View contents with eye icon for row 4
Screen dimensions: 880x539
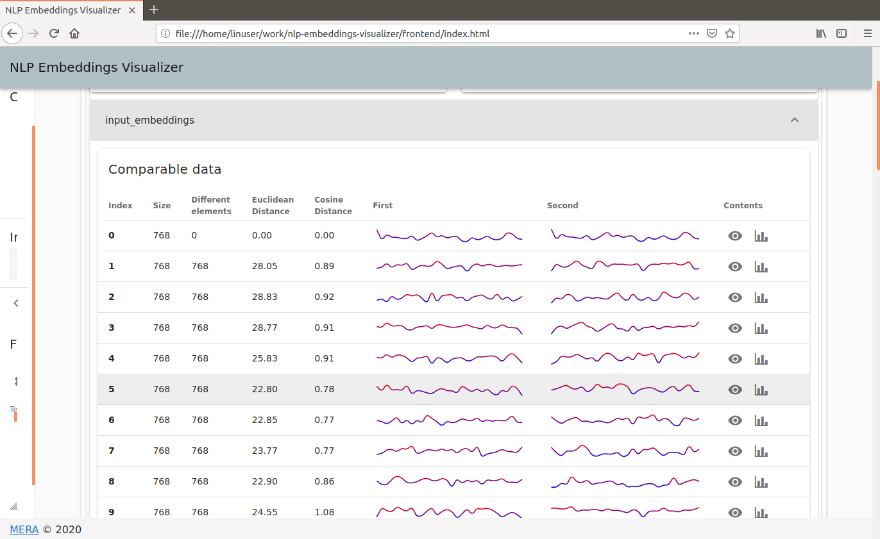pyautogui.click(x=735, y=359)
